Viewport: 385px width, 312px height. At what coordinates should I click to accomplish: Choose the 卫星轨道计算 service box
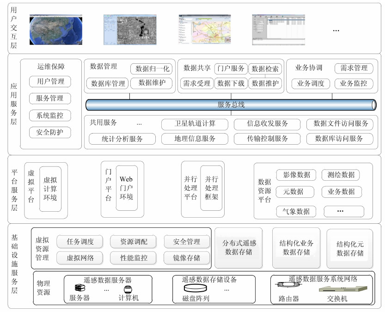pos(195,124)
